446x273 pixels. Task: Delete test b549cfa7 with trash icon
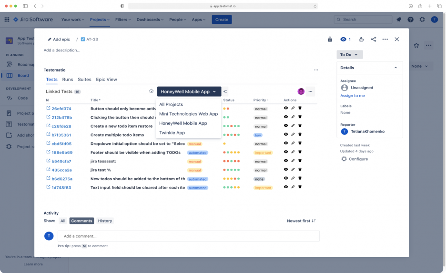(x=300, y=161)
